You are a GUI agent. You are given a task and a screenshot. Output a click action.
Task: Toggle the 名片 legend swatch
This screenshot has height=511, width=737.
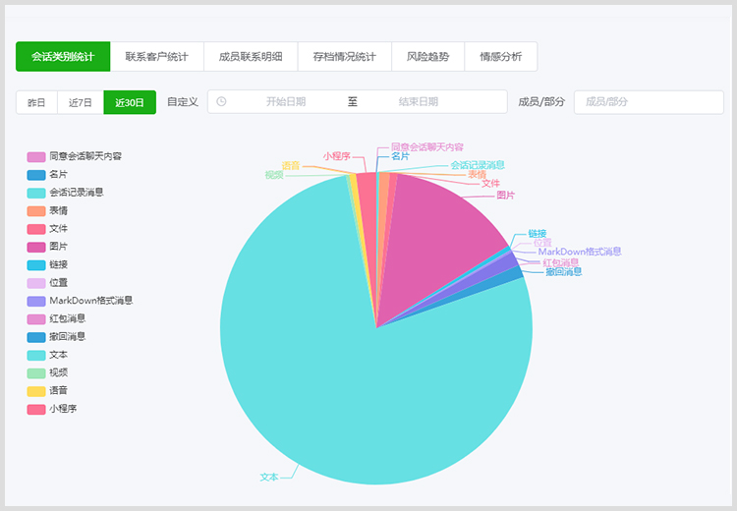point(36,175)
